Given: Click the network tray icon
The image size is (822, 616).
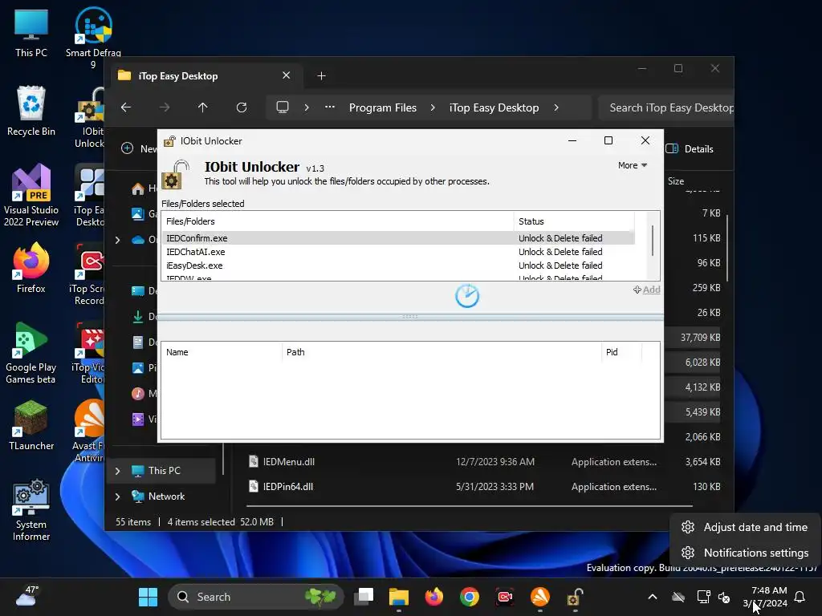Looking at the screenshot, I should [703, 597].
